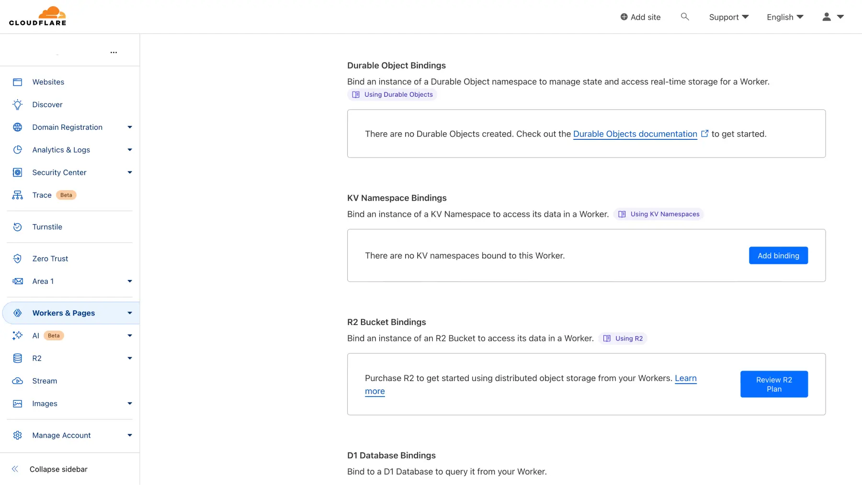
Task: Open the user menu dropdown arrow
Action: (x=840, y=17)
